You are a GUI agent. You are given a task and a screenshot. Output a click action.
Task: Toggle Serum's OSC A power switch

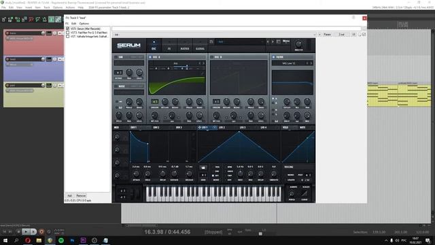(x=150, y=57)
